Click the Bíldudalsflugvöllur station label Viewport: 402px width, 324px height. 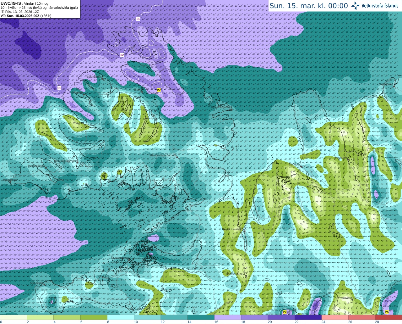point(65,160)
